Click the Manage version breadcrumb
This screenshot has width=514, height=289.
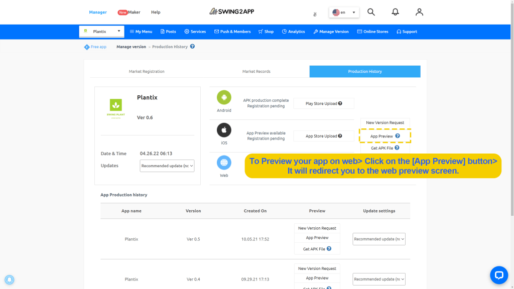[x=131, y=47]
